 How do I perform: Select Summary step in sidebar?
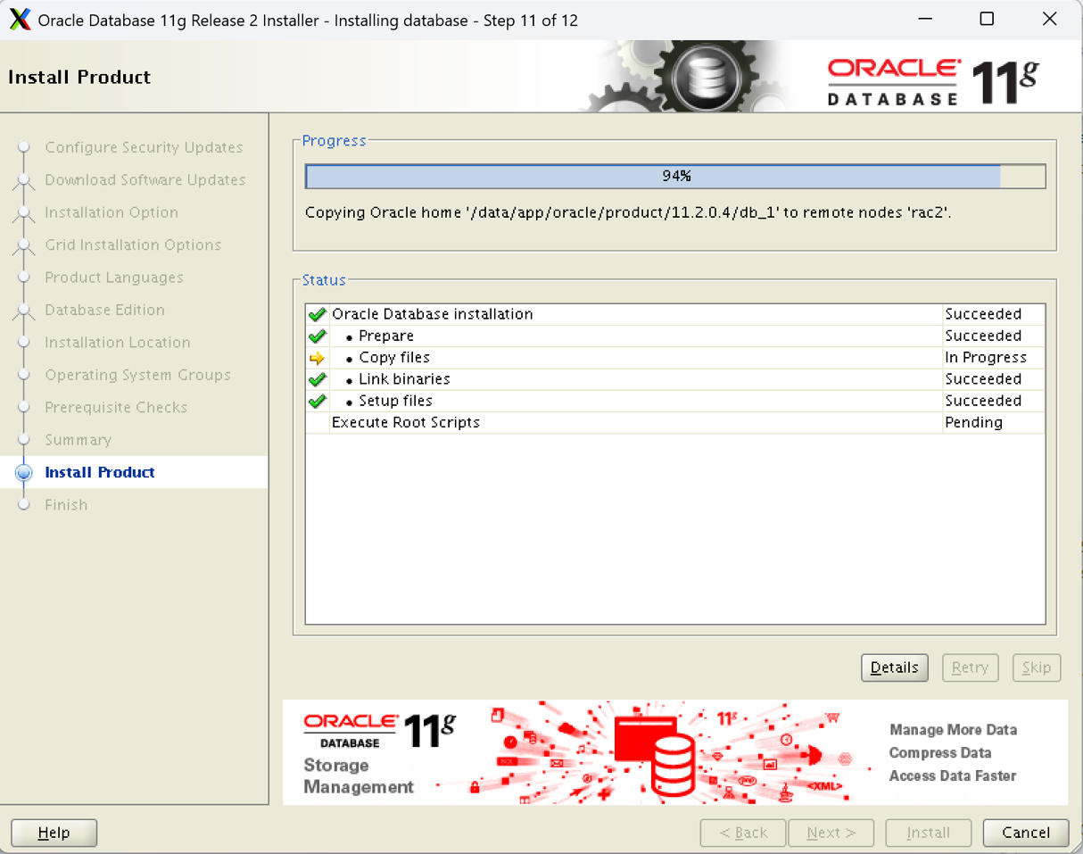point(78,440)
